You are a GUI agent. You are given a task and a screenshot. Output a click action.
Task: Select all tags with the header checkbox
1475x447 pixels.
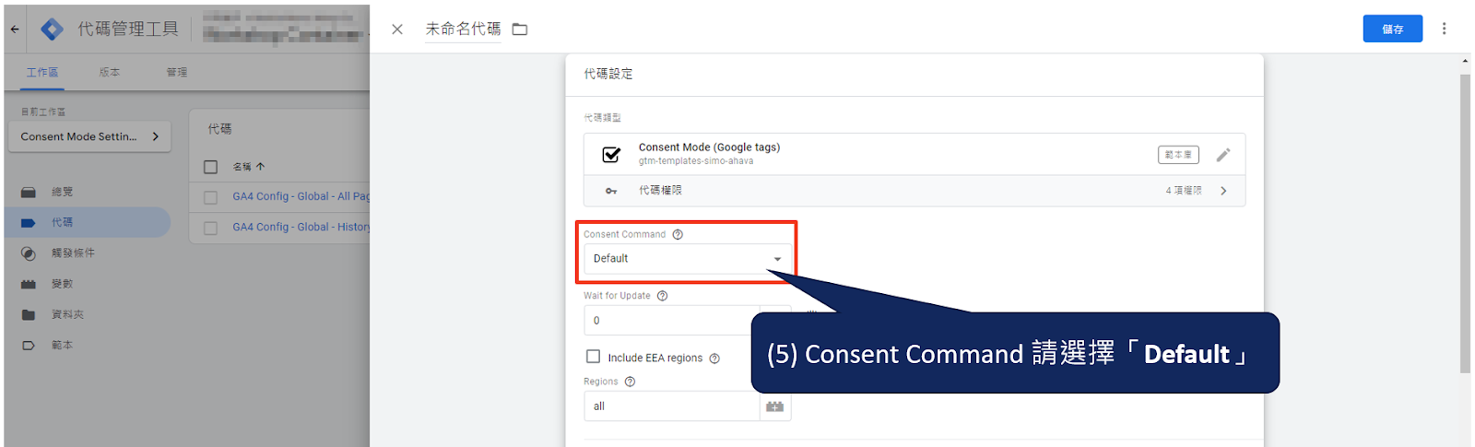pos(210,167)
